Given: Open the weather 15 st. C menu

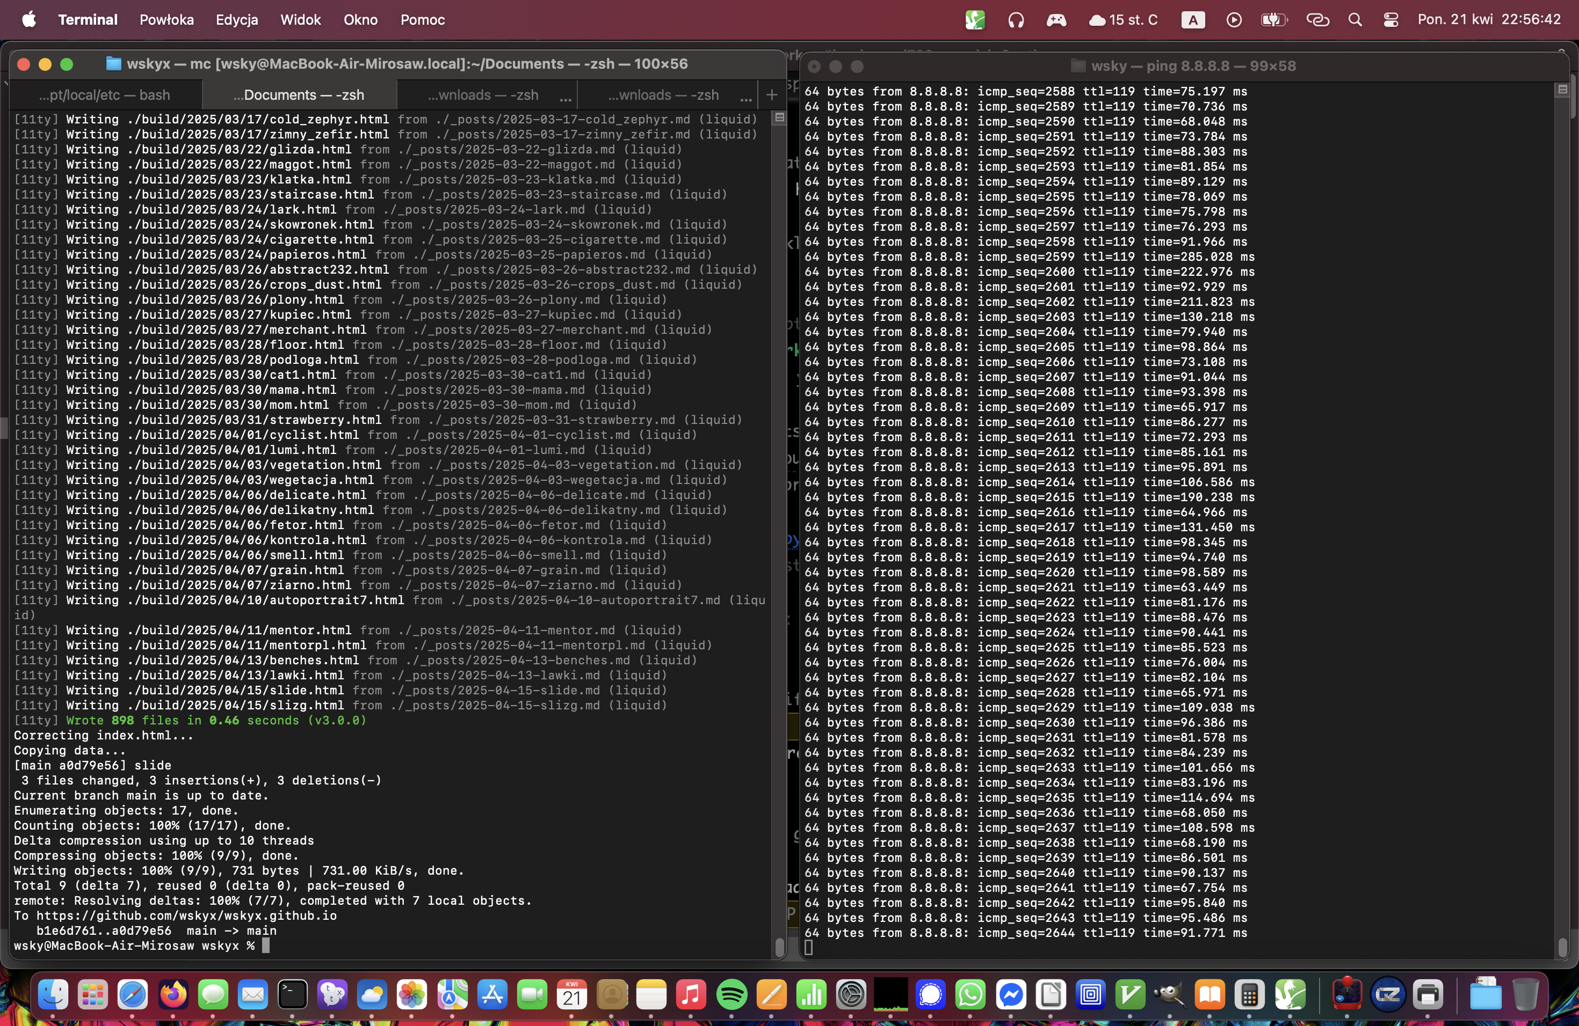Looking at the screenshot, I should tap(1123, 20).
